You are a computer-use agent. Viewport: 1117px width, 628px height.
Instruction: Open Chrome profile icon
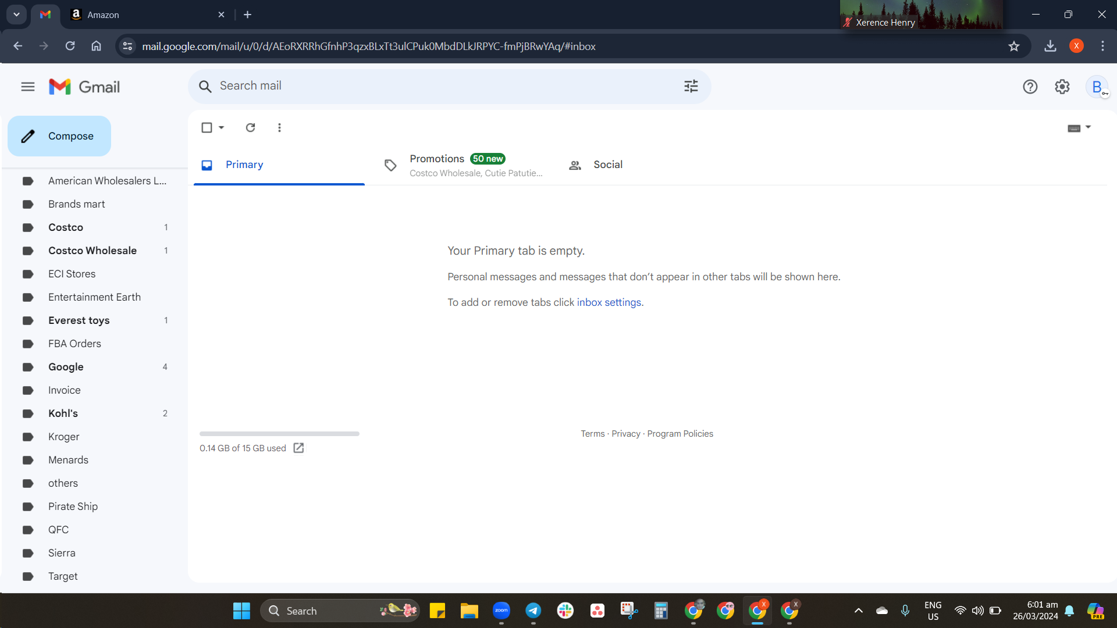(x=1076, y=46)
